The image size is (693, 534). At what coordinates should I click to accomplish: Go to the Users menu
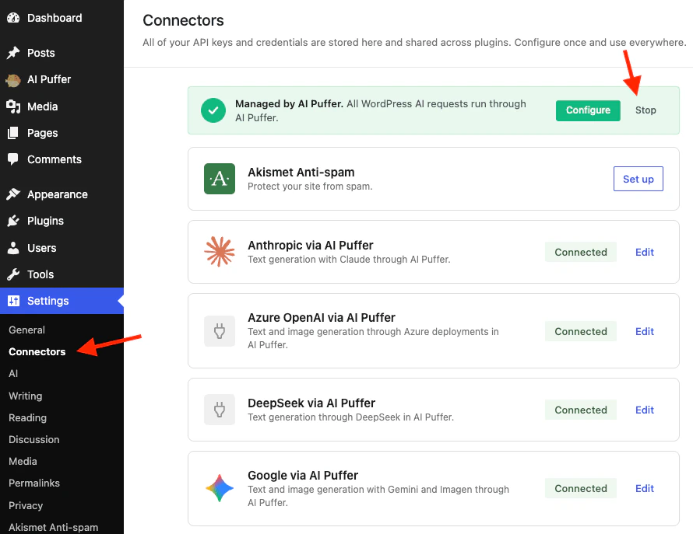click(41, 248)
